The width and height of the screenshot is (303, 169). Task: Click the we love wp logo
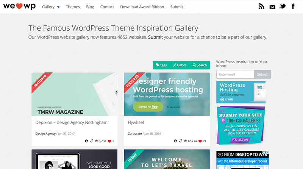pyautogui.click(x=19, y=6)
